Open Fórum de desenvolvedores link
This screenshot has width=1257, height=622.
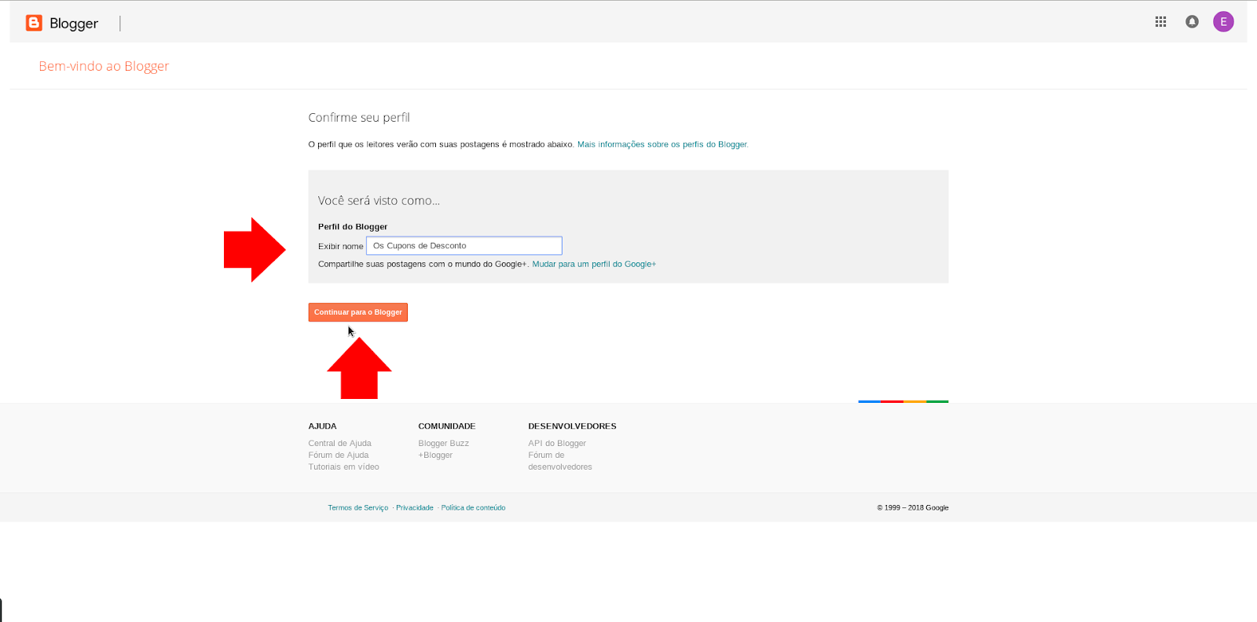click(560, 461)
